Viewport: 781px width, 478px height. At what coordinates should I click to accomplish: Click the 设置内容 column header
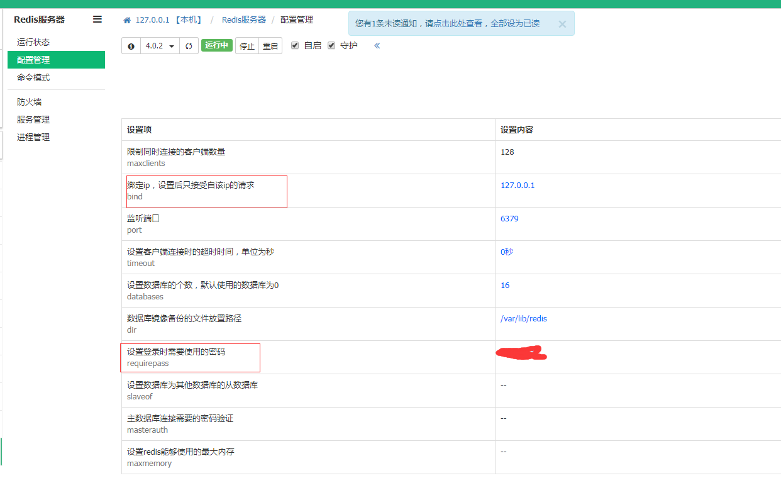click(517, 130)
